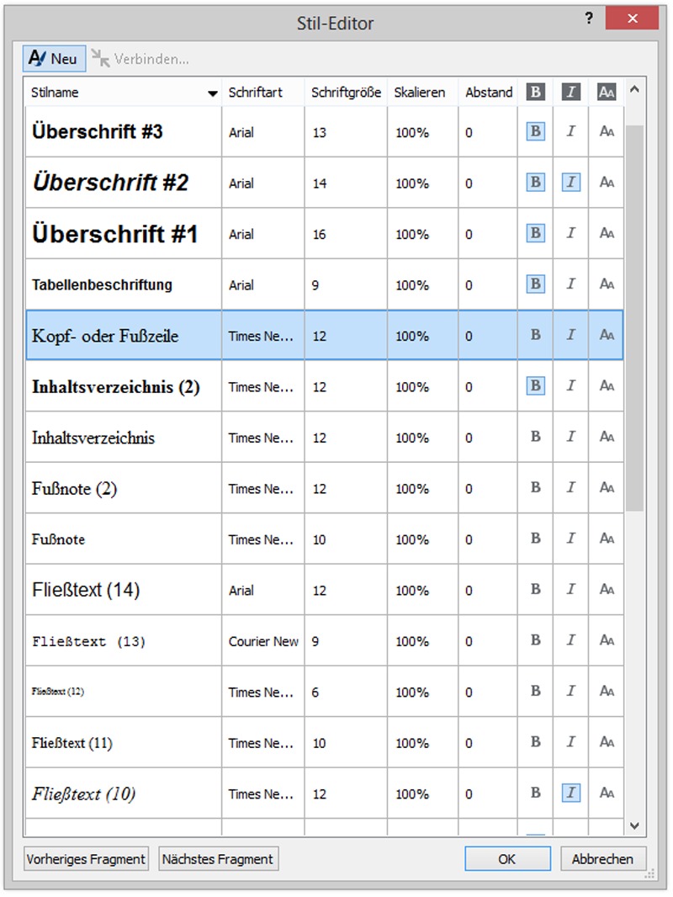Click the Nächstes Fragment button

point(218,859)
